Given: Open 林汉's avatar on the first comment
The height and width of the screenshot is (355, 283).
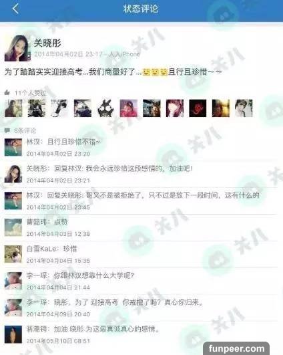Looking at the screenshot, I should tap(13, 147).
